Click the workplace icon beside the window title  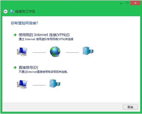point(12,11)
